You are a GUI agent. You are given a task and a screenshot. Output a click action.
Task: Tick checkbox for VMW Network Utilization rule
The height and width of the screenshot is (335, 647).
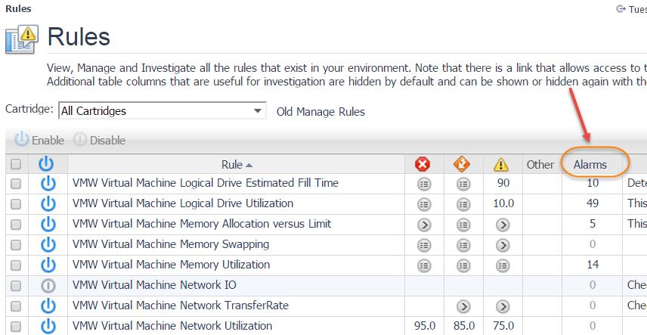point(16,326)
